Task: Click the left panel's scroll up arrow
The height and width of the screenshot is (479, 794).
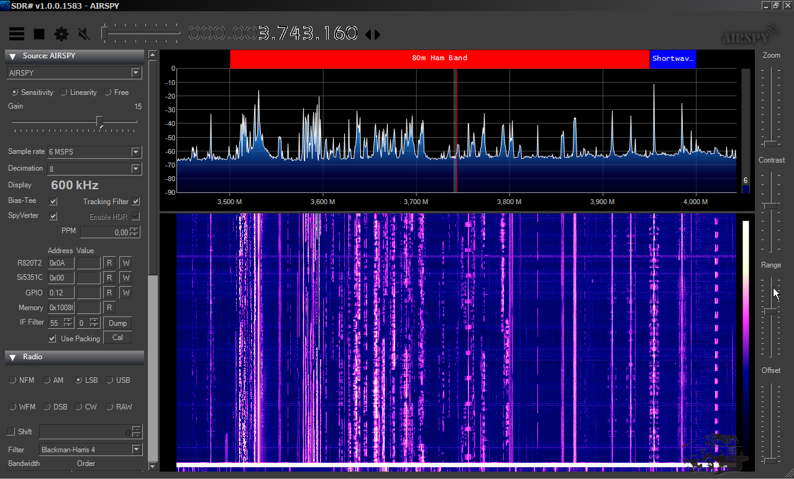Action: [153, 55]
